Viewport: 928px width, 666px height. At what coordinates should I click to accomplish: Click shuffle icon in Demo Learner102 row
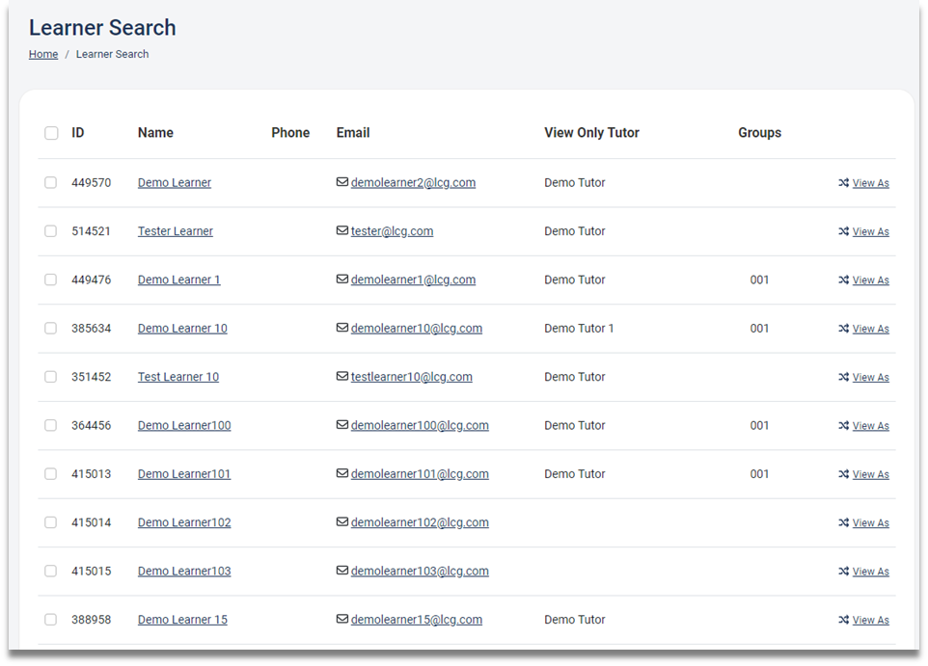[843, 522]
